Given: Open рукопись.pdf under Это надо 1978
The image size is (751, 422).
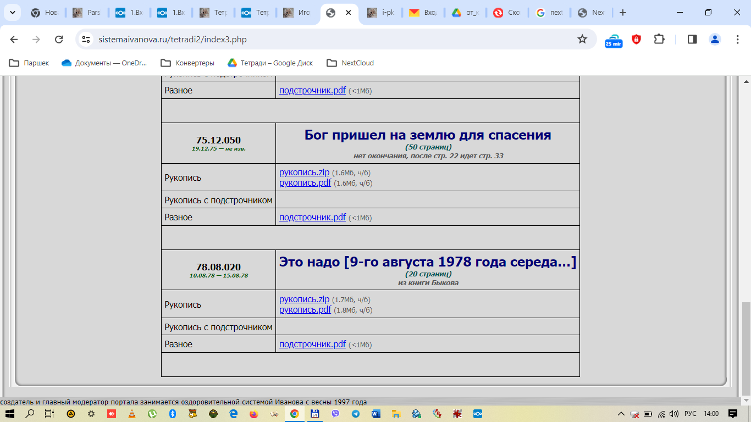Looking at the screenshot, I should (x=305, y=310).
